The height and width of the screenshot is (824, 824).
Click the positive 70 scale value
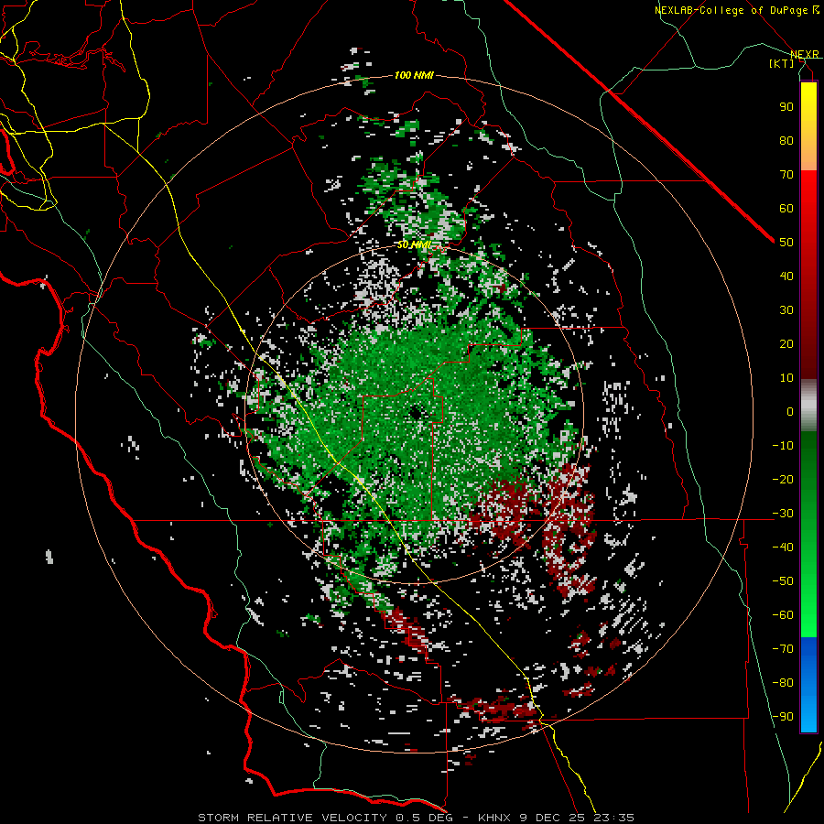tap(786, 175)
